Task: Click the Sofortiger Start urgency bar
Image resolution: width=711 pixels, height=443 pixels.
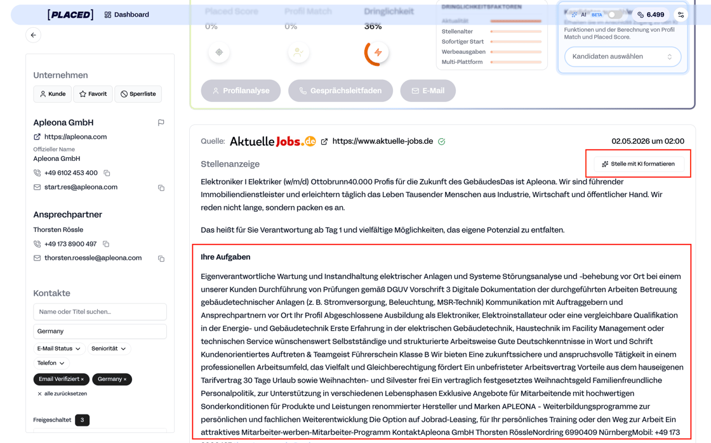Action: (x=516, y=42)
